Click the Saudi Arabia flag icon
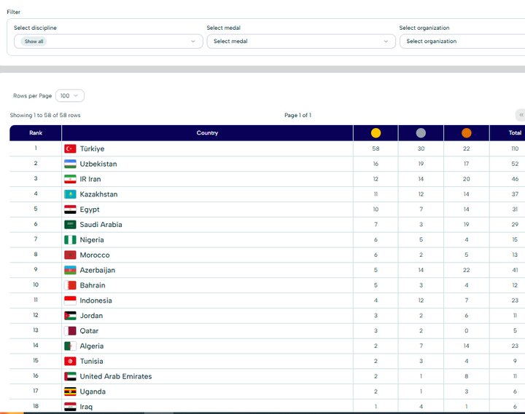This screenshot has height=414, width=525. click(x=70, y=225)
